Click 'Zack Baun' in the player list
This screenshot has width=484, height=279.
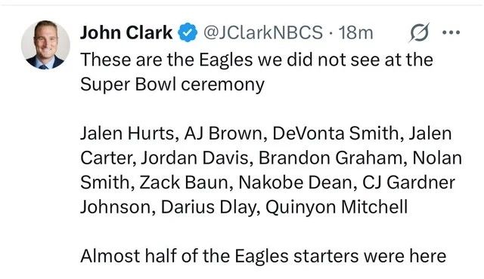184,182
